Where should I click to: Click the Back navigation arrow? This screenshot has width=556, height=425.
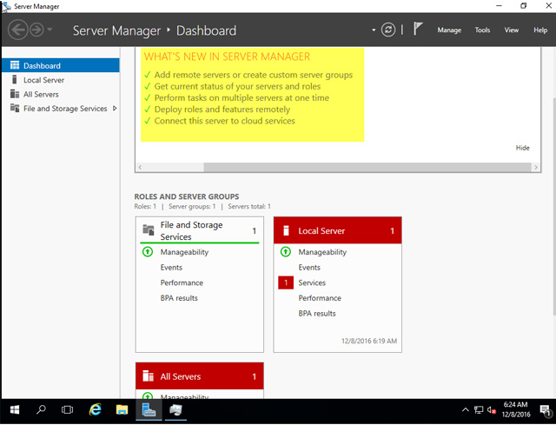tap(17, 30)
